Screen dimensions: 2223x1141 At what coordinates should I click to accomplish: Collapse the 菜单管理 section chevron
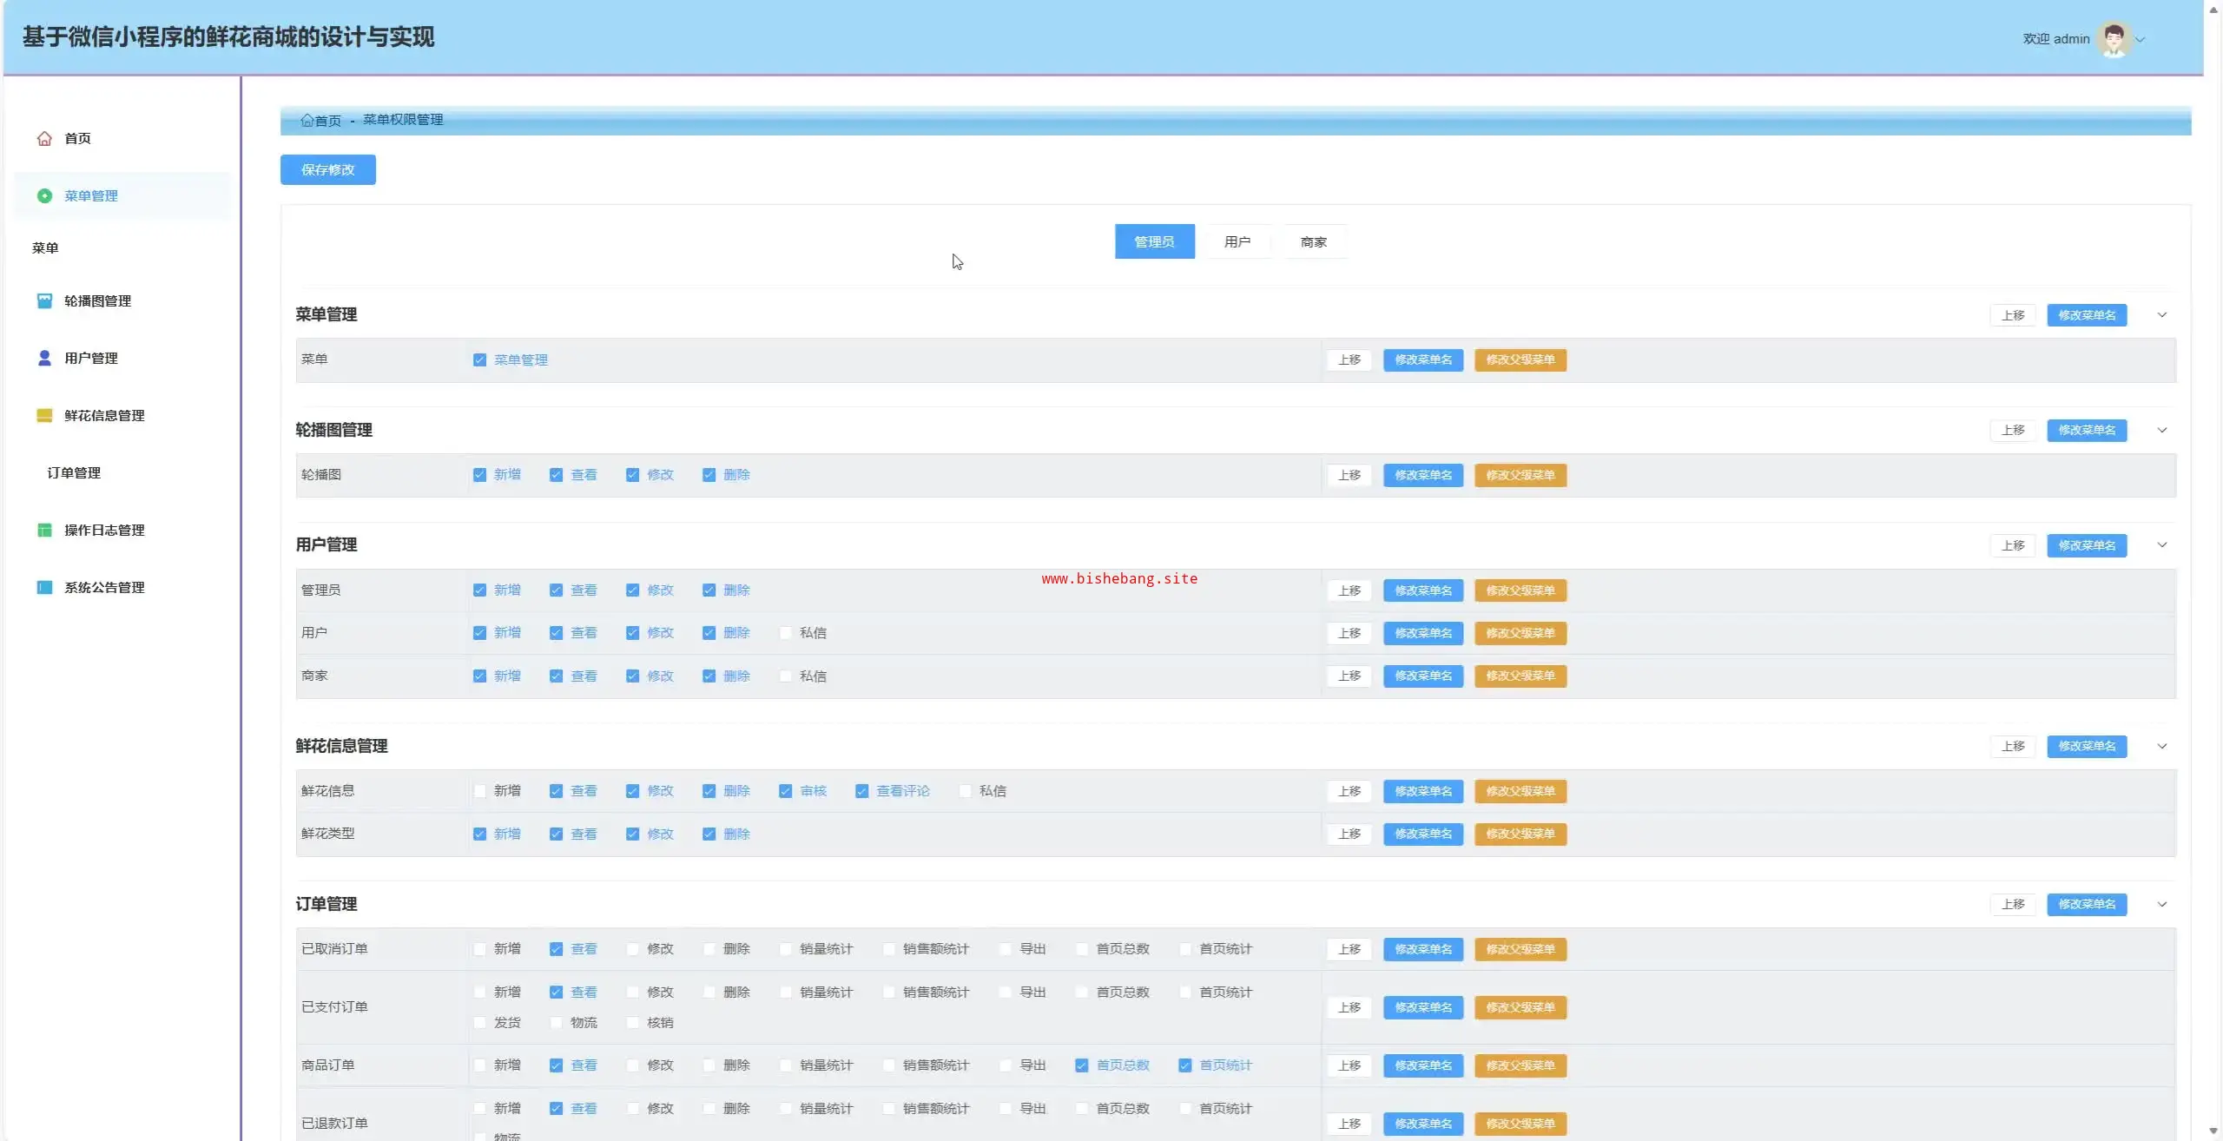coord(2161,315)
